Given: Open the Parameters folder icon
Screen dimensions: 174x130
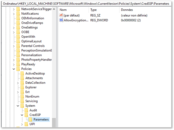Looking at the screenshot, I should pyautogui.click(x=30, y=120).
